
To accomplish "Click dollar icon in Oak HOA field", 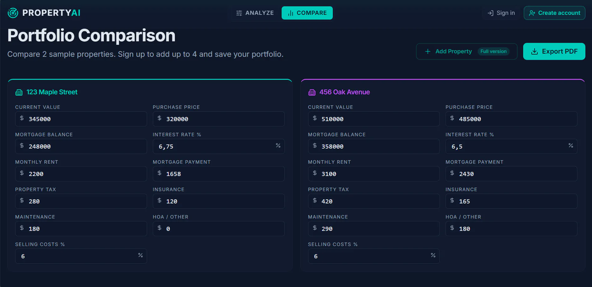I will (x=452, y=228).
